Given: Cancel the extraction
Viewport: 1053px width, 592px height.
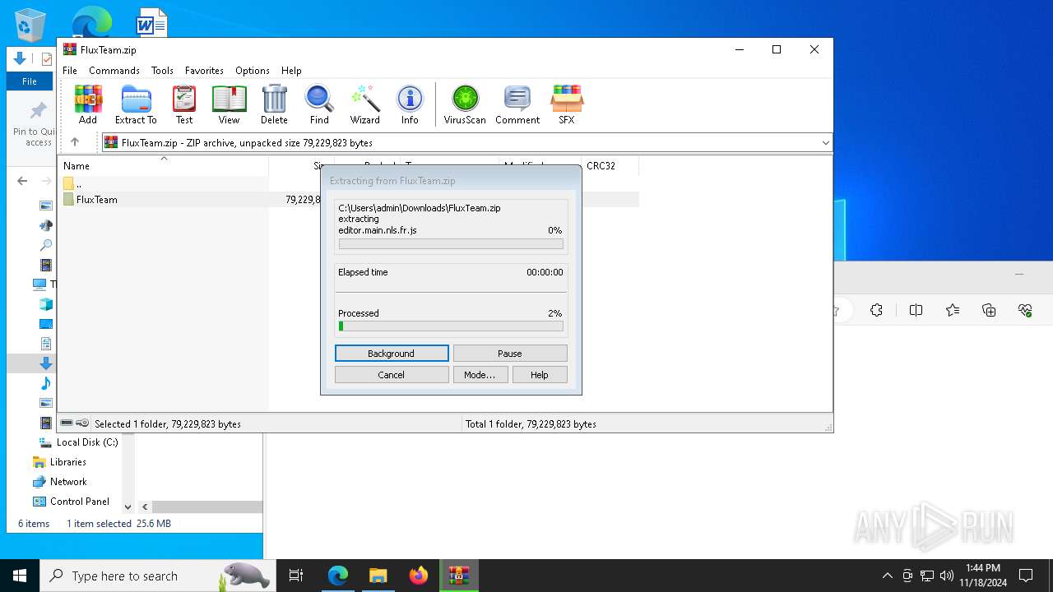Looking at the screenshot, I should tap(392, 375).
